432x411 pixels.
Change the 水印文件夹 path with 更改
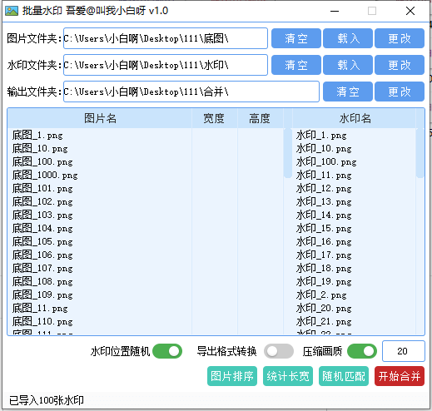coord(400,65)
